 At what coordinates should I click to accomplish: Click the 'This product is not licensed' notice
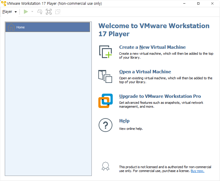pyautogui.click(x=165, y=169)
